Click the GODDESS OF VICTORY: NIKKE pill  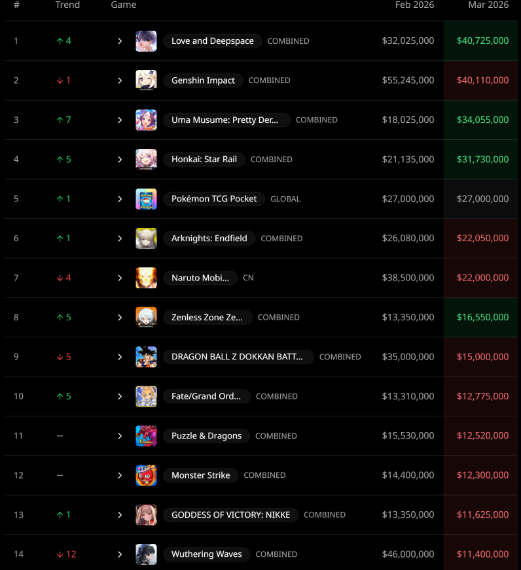[x=231, y=514]
